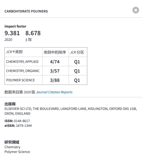This screenshot has height=160, width=142.
Task: Click the CHEMISTRY, ORGANIC category cell
Action: click(23, 71)
